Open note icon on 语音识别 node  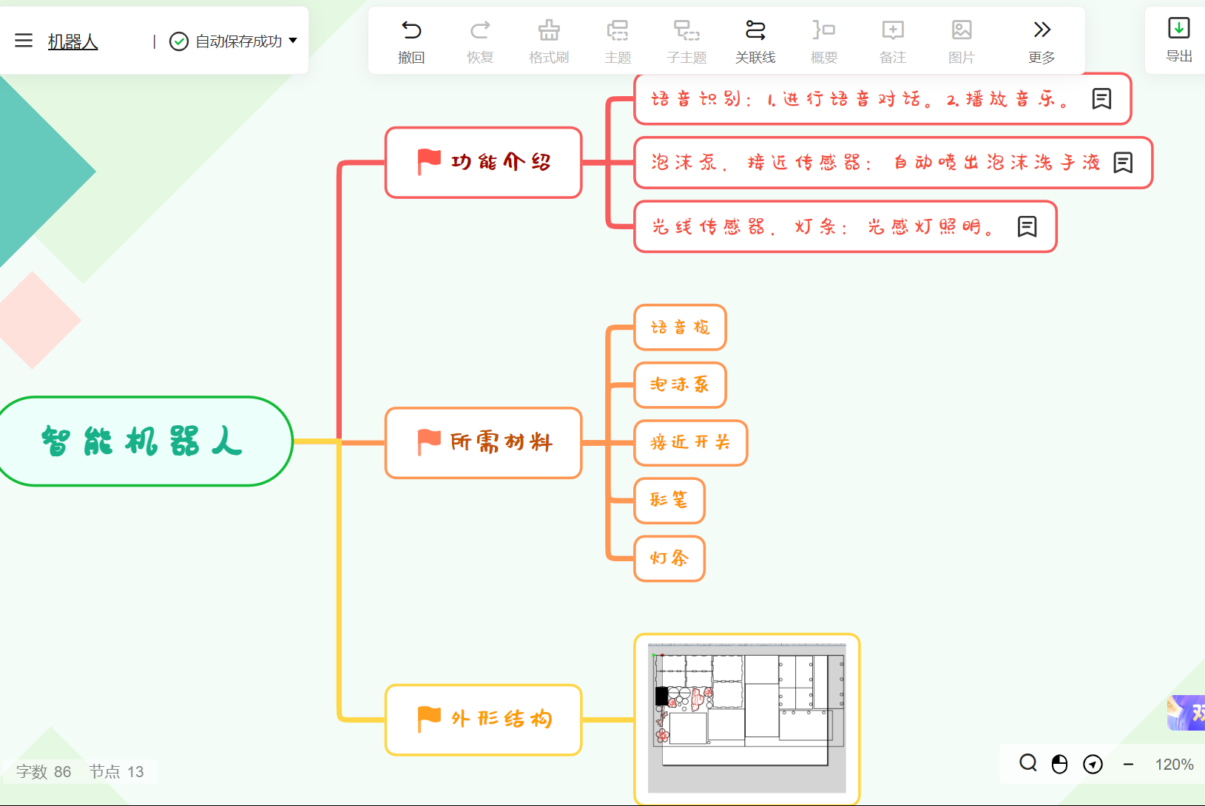pyautogui.click(x=1101, y=98)
